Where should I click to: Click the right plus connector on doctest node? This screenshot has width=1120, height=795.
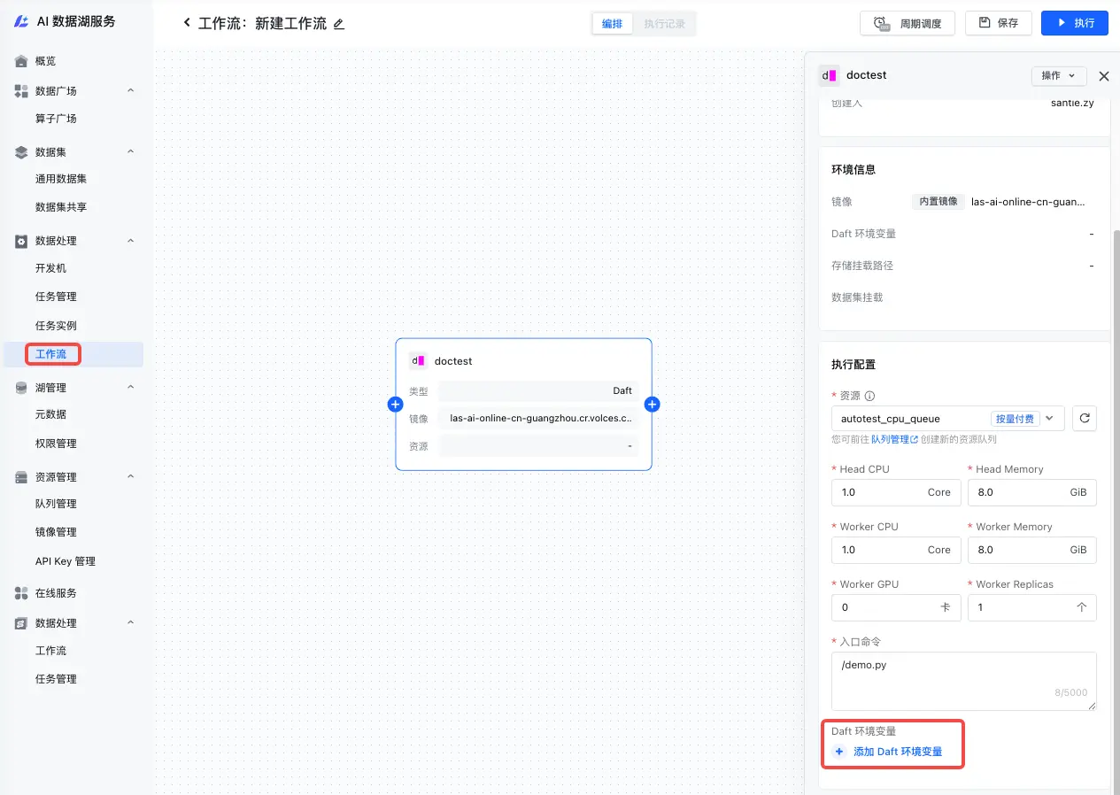coord(652,405)
